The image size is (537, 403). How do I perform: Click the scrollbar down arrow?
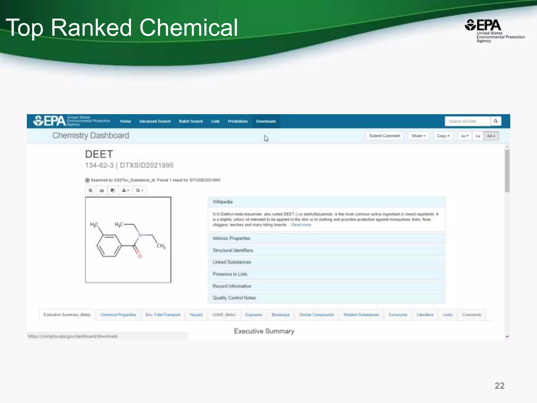(x=507, y=336)
